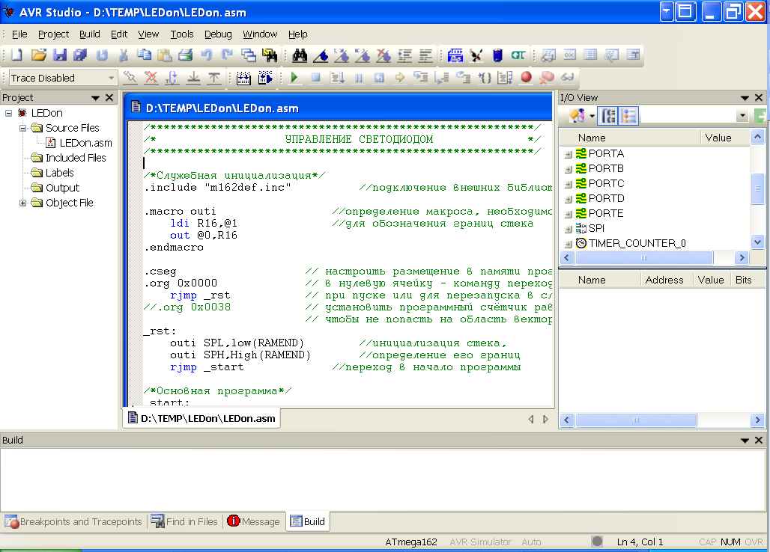Switch to the Message tab
This screenshot has width=770, height=552.
click(x=254, y=521)
